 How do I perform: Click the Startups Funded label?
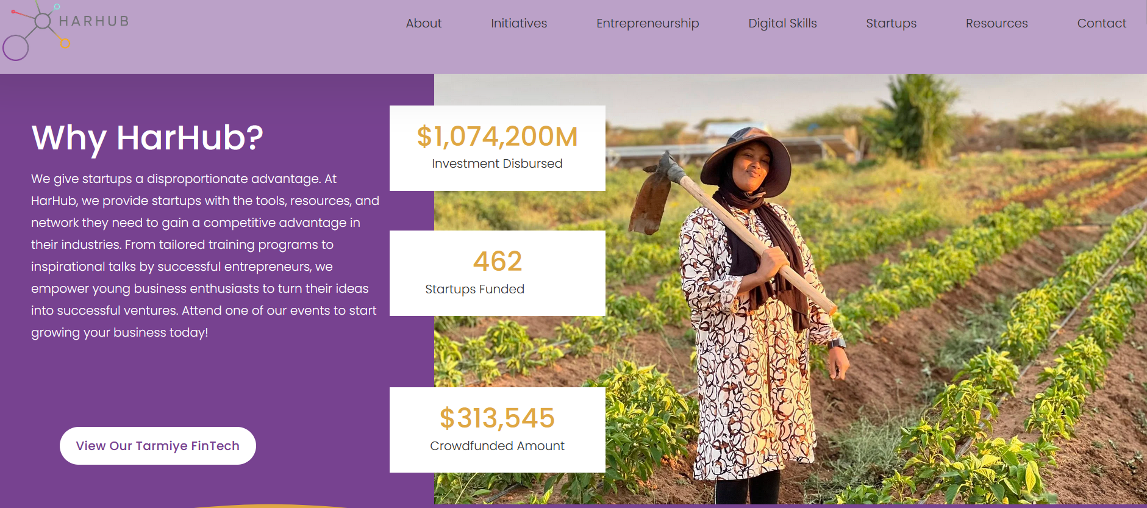click(474, 289)
